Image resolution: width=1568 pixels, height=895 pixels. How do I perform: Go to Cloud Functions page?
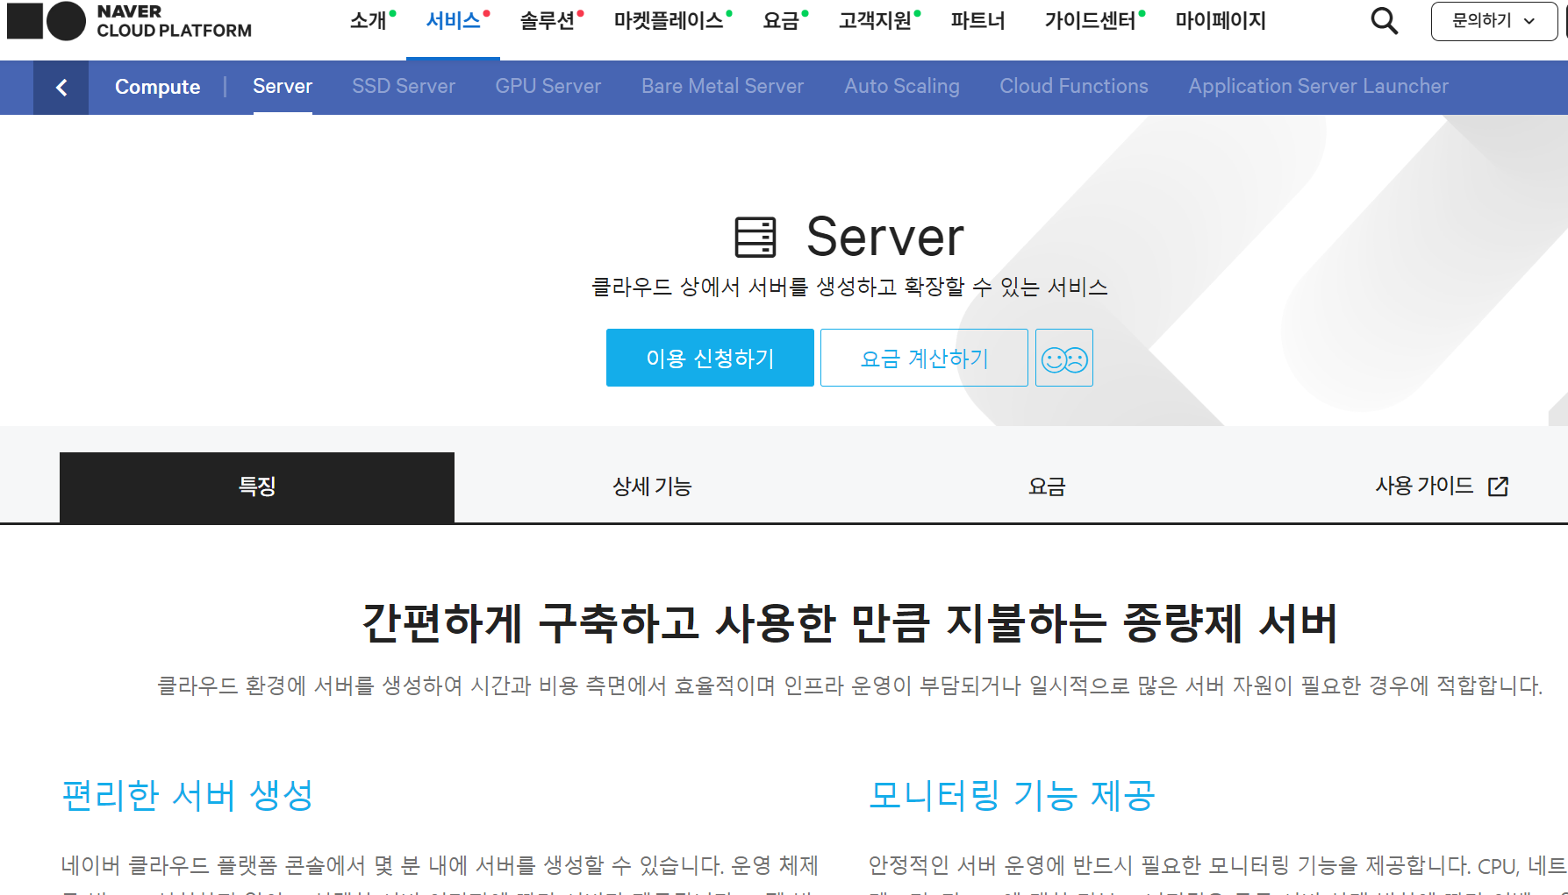1074,86
